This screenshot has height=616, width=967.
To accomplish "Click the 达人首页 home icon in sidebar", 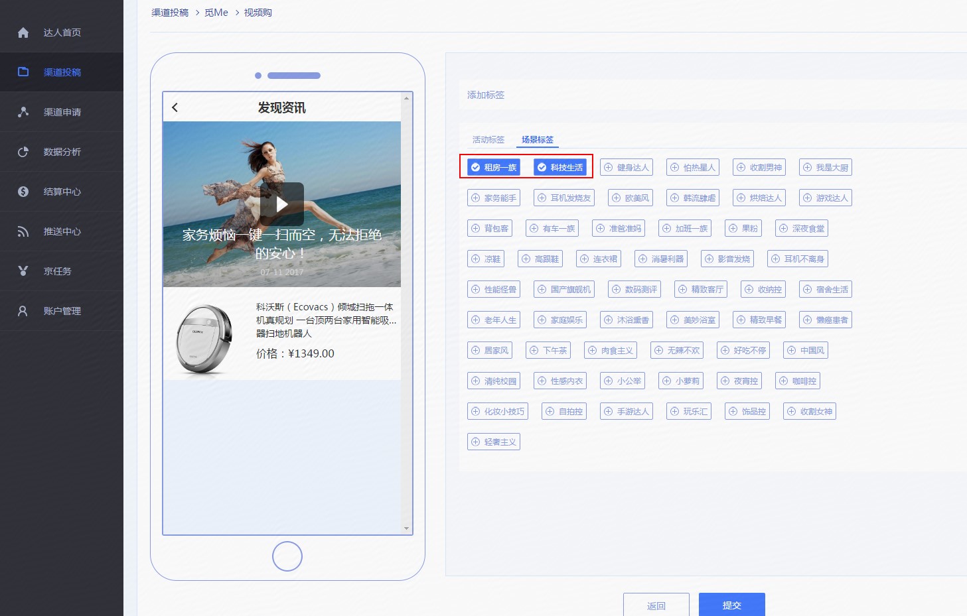I will coord(23,32).
